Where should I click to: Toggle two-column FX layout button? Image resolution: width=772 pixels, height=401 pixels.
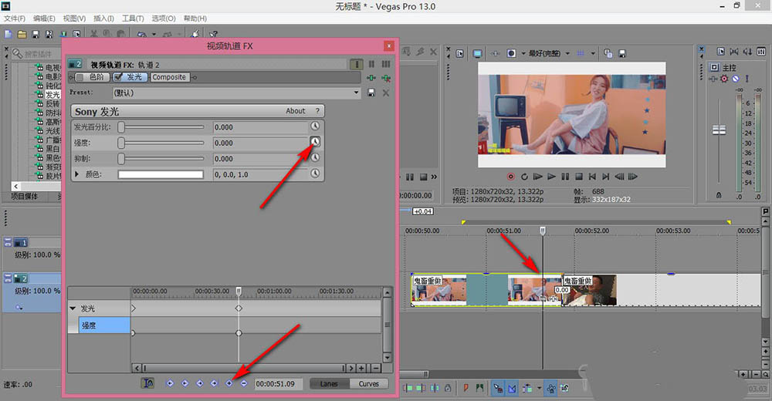point(372,65)
